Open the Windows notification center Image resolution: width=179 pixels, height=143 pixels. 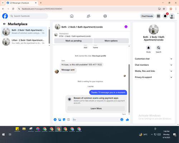point(175,135)
